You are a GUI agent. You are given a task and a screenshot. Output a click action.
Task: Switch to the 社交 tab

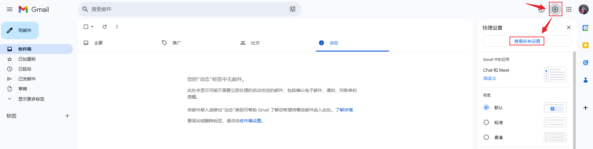tap(255, 43)
